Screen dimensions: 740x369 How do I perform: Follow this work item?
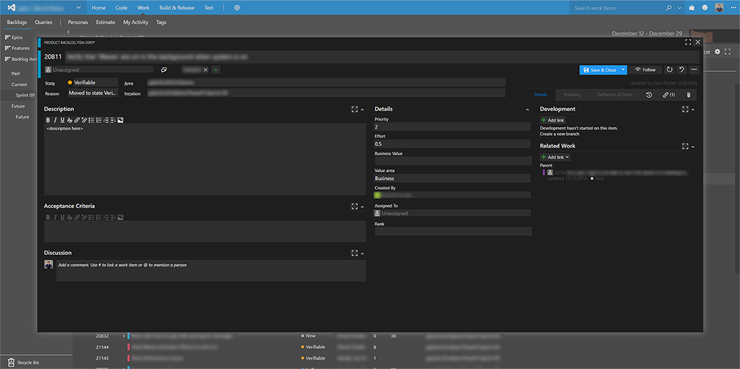coord(645,70)
